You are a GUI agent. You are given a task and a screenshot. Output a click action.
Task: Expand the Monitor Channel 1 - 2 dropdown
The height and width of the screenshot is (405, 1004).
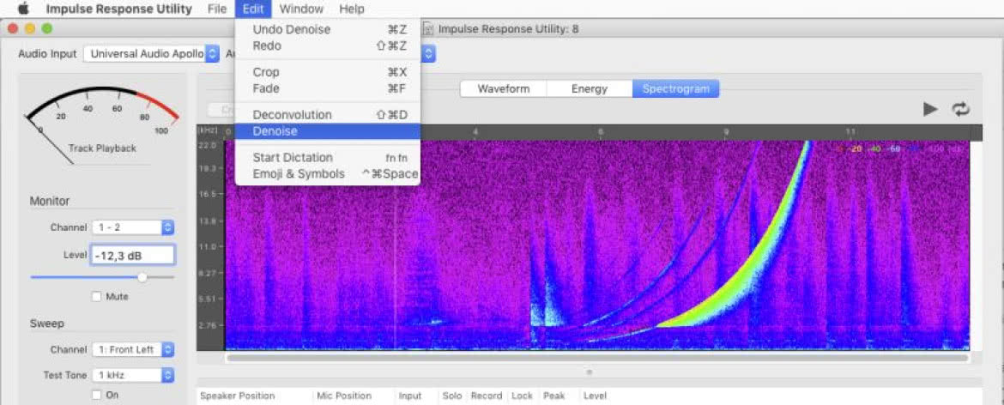[x=132, y=227]
